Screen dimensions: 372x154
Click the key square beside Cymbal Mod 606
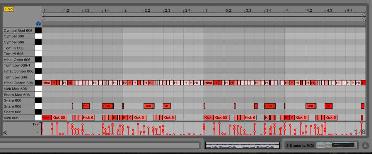point(38,31)
